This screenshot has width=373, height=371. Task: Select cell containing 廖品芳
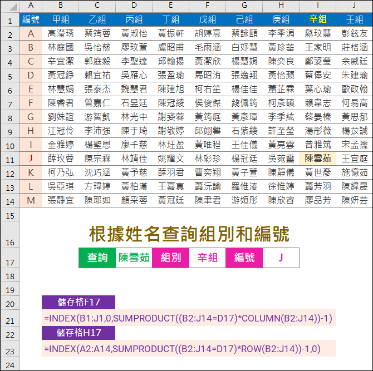pos(317,200)
